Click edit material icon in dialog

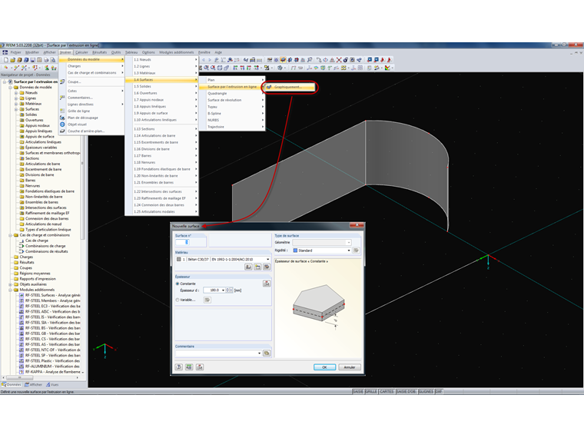[x=267, y=267]
